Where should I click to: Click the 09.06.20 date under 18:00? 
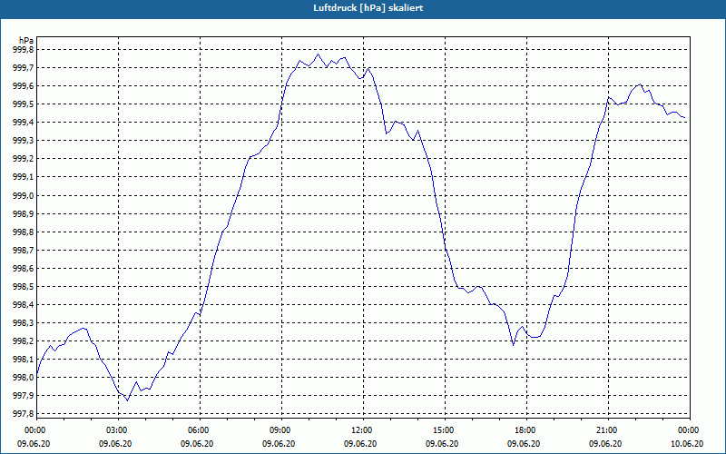524,444
